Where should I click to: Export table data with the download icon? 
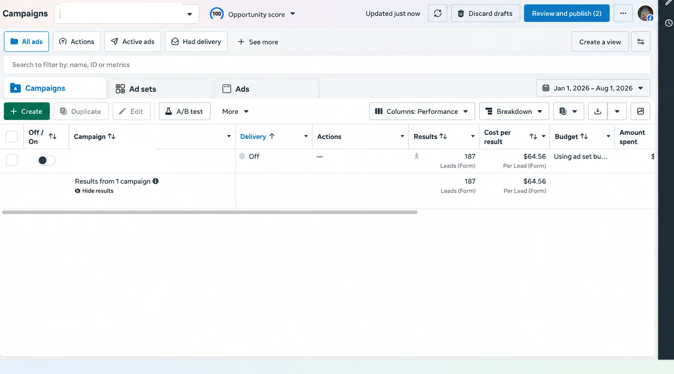(x=598, y=111)
